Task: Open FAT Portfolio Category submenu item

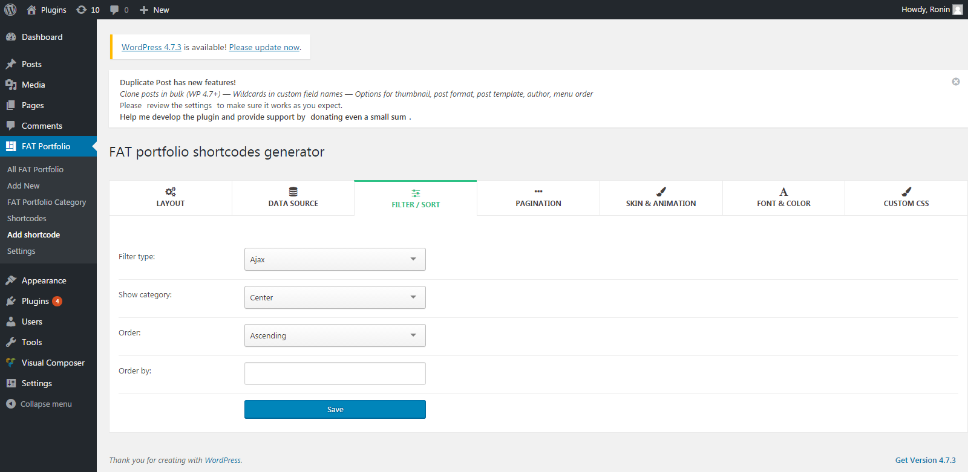Action: pyautogui.click(x=47, y=202)
